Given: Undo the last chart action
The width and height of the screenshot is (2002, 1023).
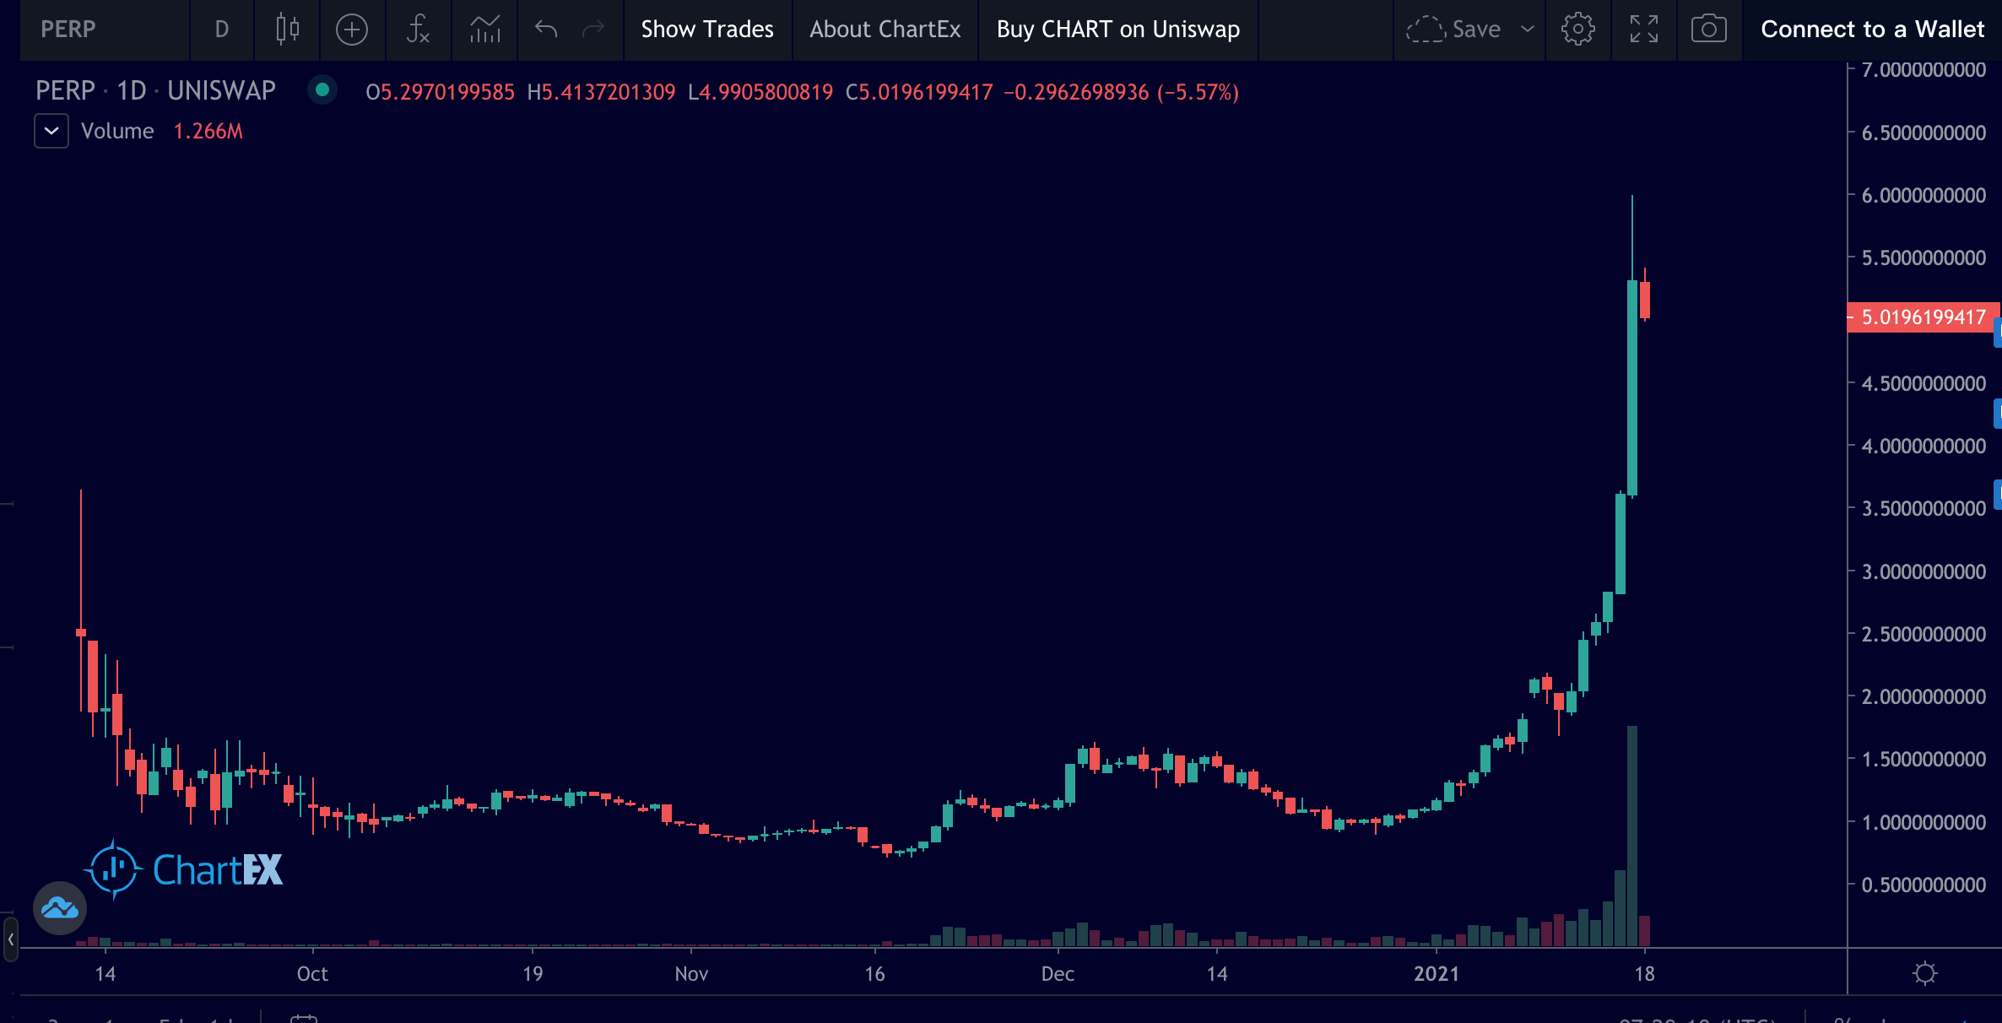Looking at the screenshot, I should click(546, 30).
